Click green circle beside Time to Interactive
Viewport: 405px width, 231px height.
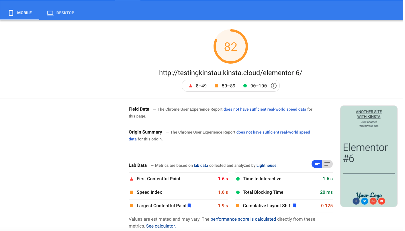238,179
